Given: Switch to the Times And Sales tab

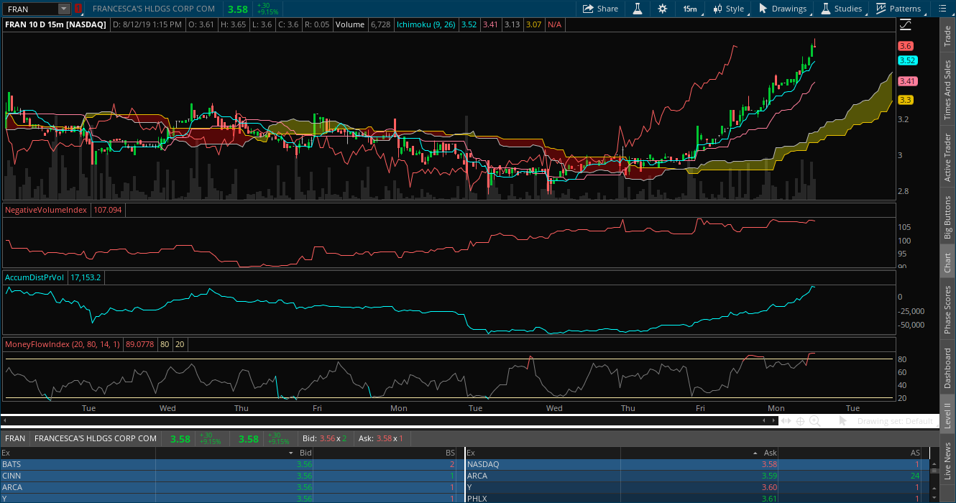Looking at the screenshot, I should [947, 90].
